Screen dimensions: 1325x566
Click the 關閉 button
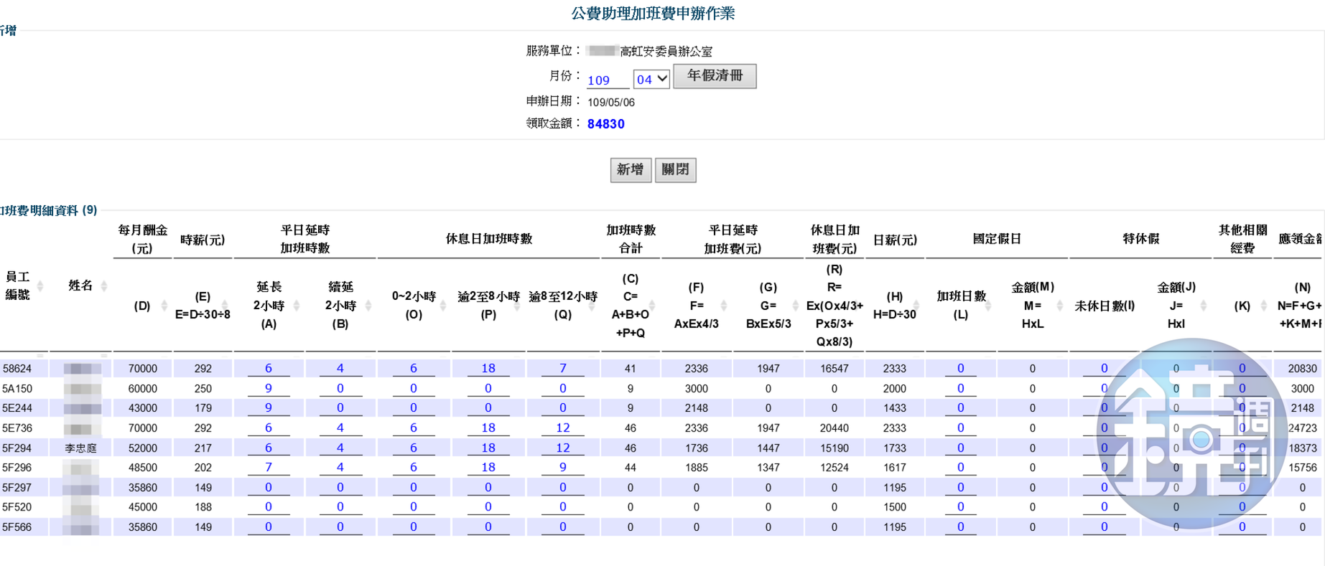coord(675,170)
